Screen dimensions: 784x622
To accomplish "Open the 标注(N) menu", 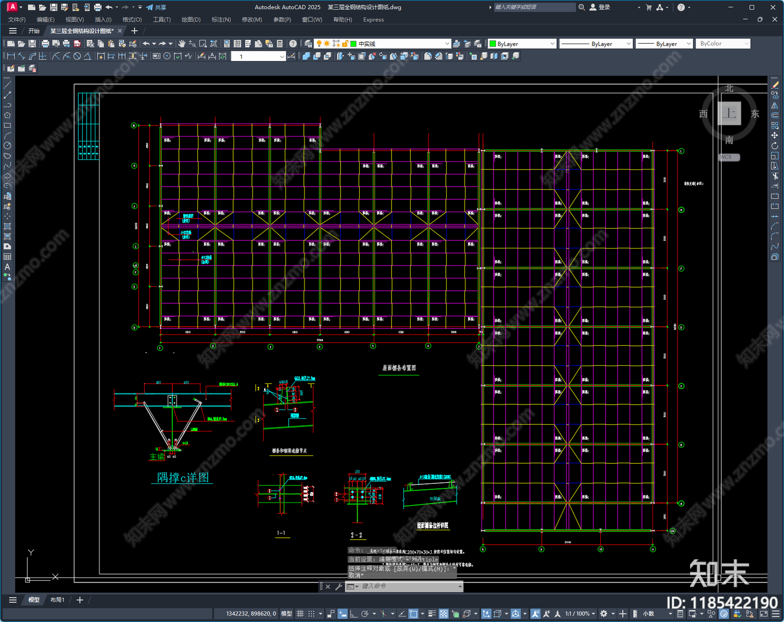I will coord(221,20).
